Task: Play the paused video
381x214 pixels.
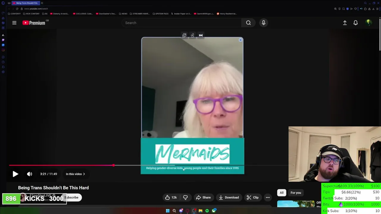Action: (15, 174)
